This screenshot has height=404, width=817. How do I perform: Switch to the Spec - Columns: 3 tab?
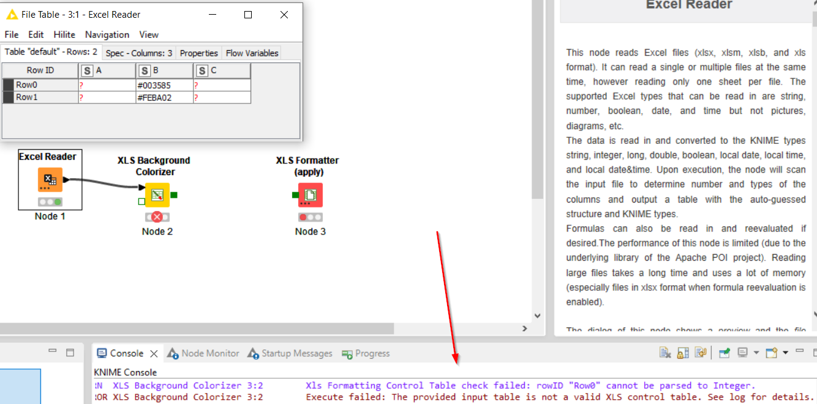click(x=139, y=53)
